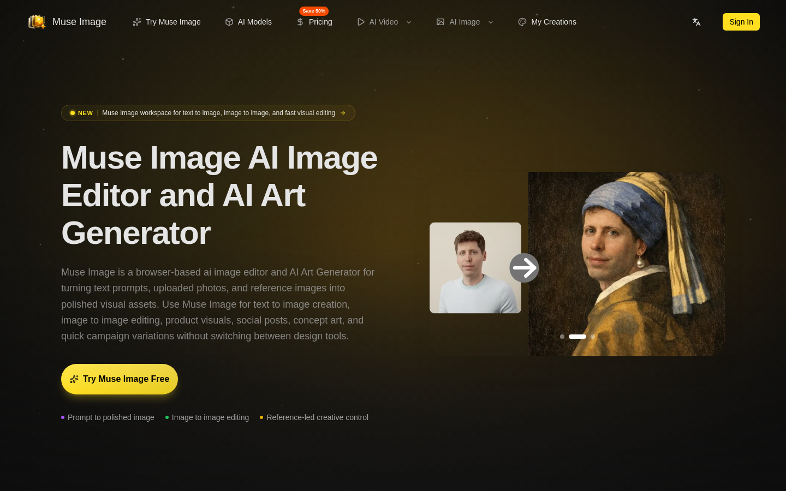Click 'Prompt to polished image' text
The image size is (786, 491).
pos(111,417)
